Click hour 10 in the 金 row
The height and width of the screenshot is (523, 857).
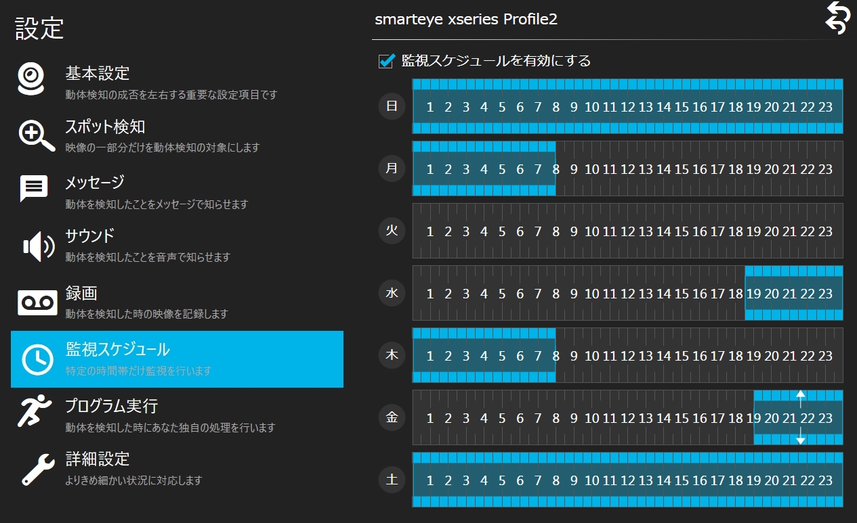(591, 418)
